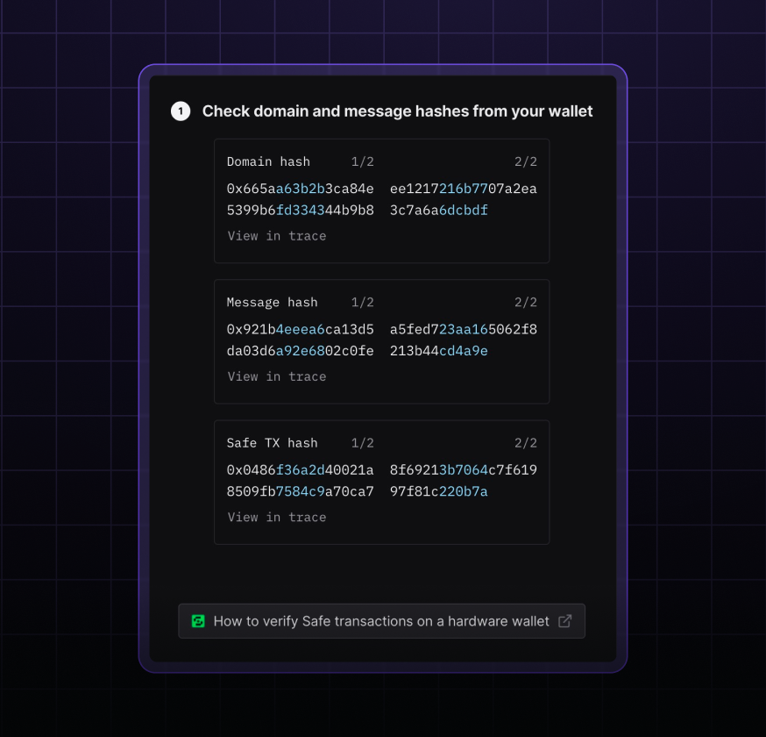Select domain hash part starting ee1217

[x=463, y=199]
